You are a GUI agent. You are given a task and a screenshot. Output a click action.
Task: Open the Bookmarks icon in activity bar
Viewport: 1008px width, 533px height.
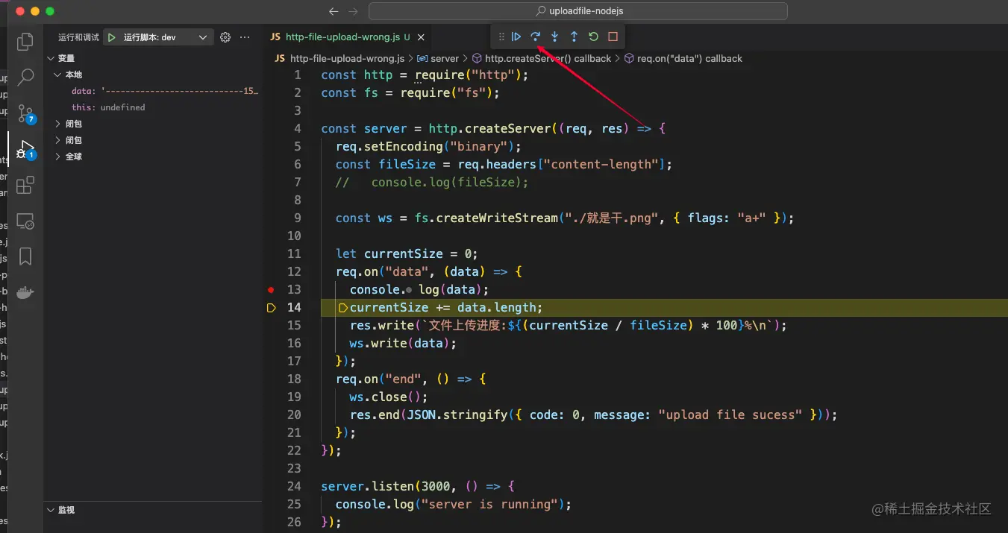[25, 256]
